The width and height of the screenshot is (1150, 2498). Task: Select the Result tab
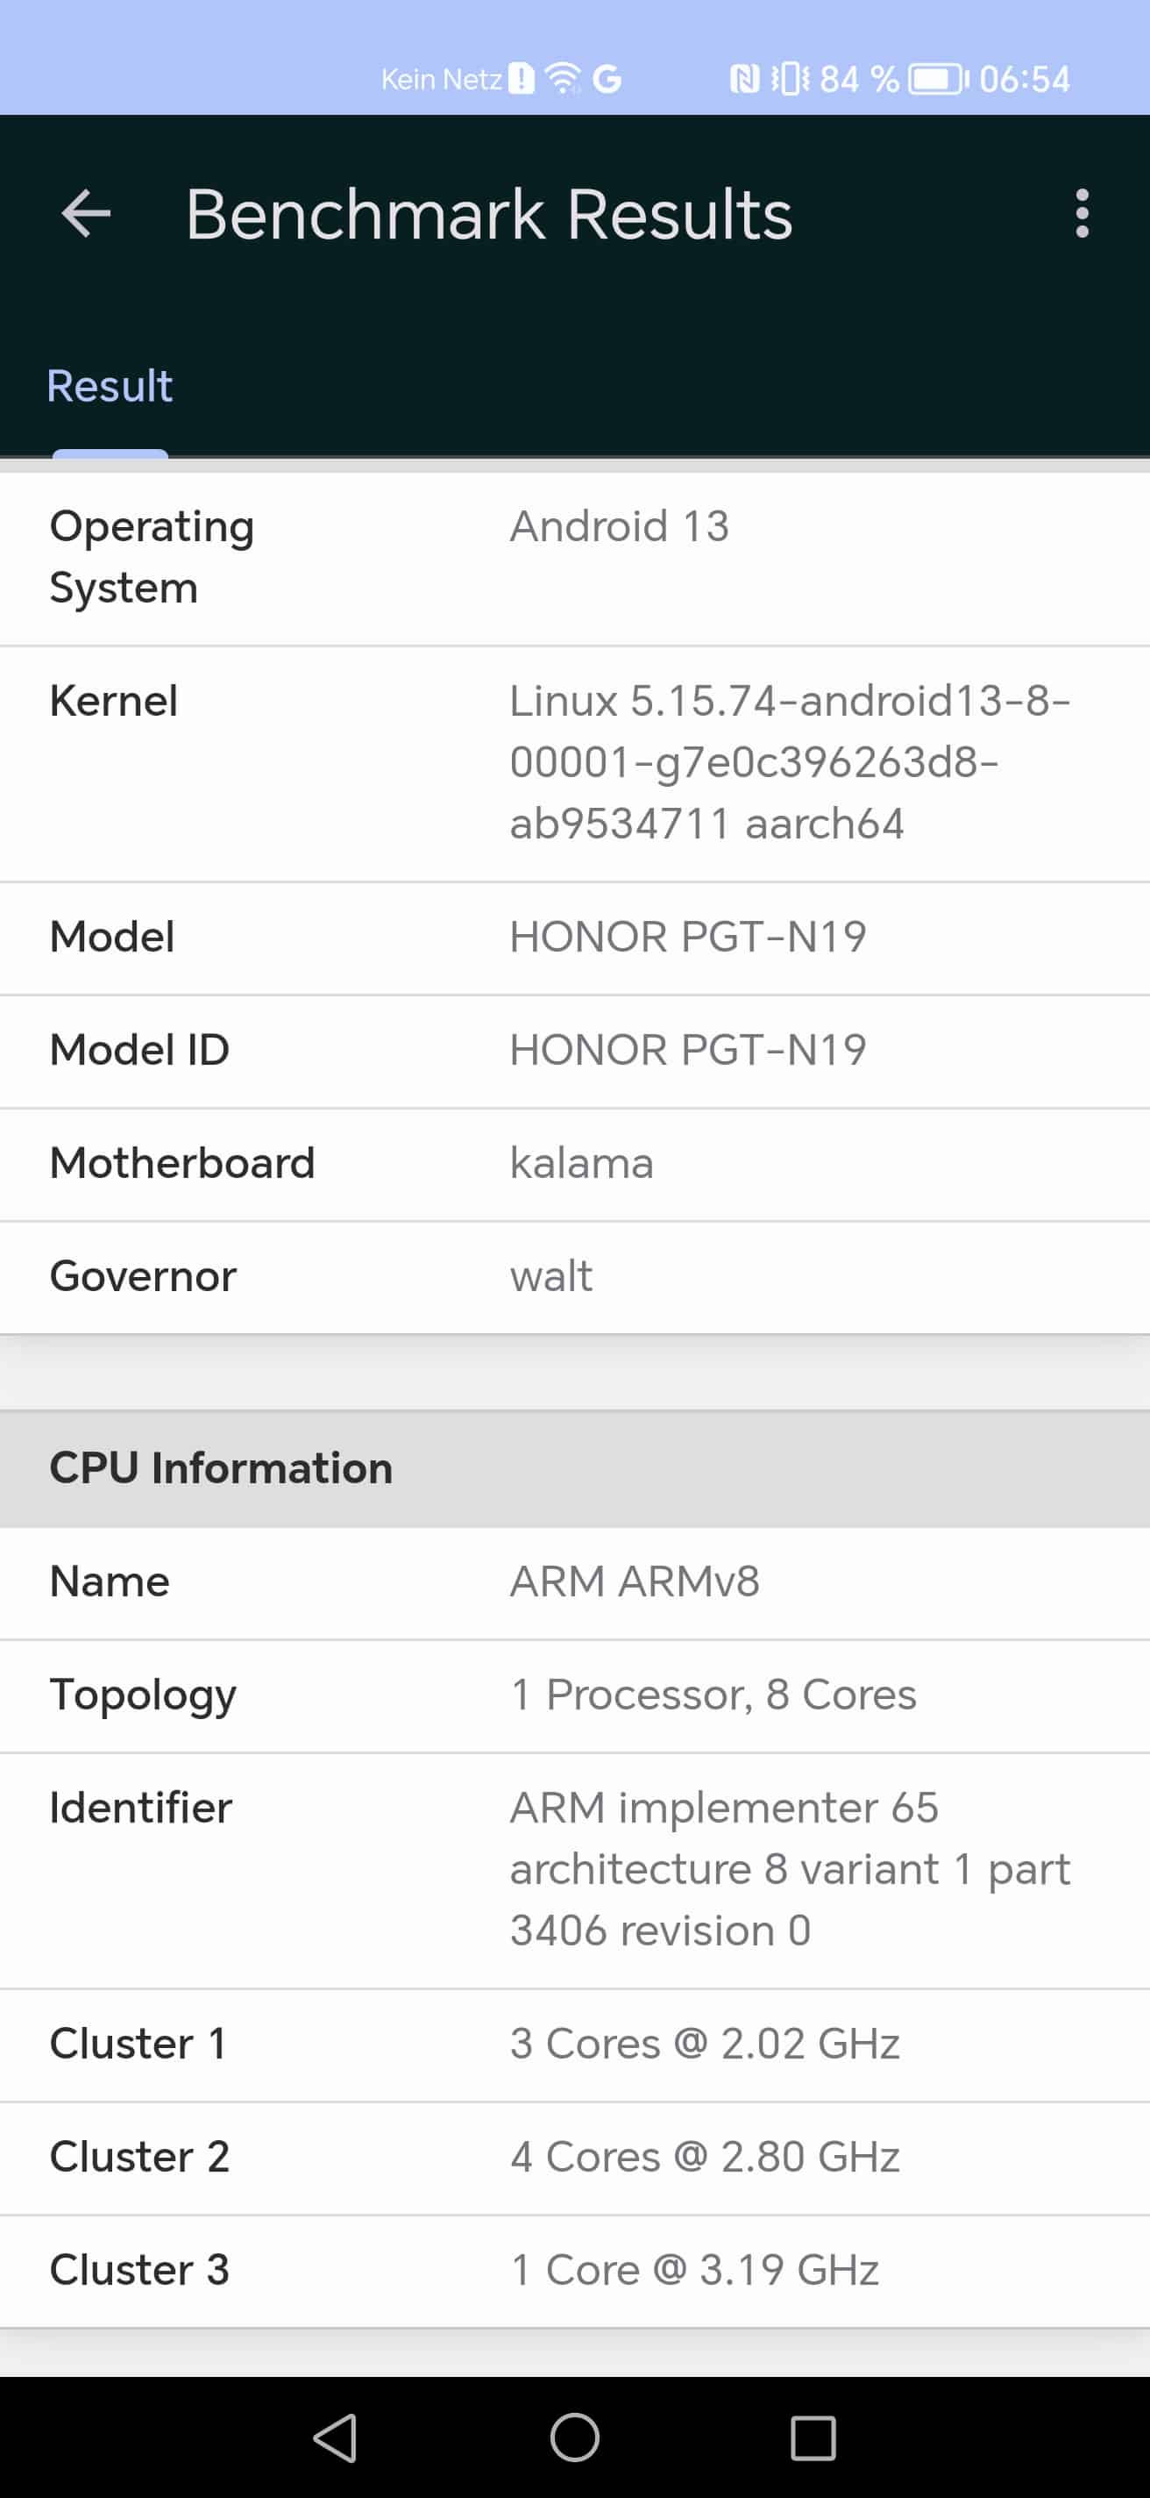(110, 386)
